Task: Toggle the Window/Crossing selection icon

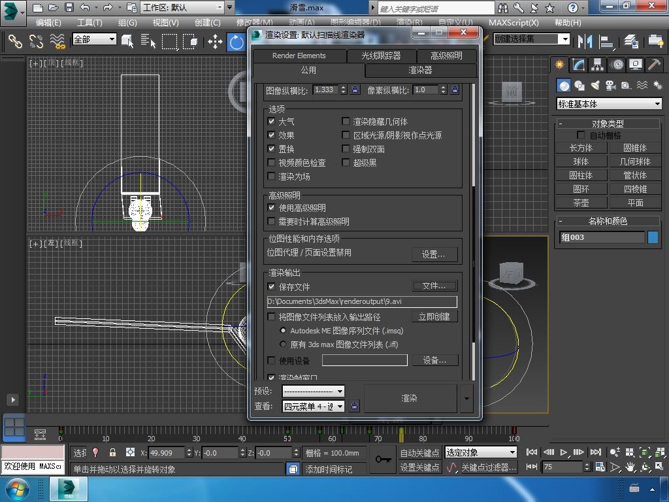Action: click(190, 41)
